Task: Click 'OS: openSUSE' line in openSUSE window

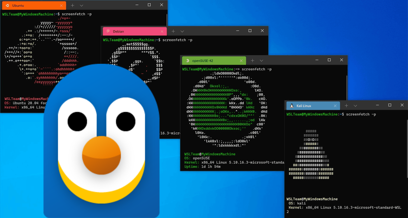Action: (x=197, y=158)
